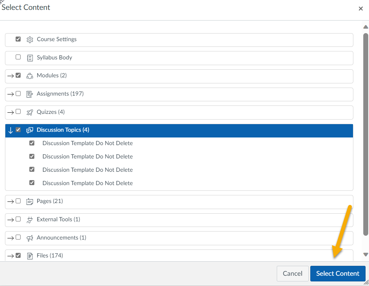Image resolution: width=369 pixels, height=286 pixels.
Task: Expand the Modules (2) section arrow
Action: click(10, 76)
